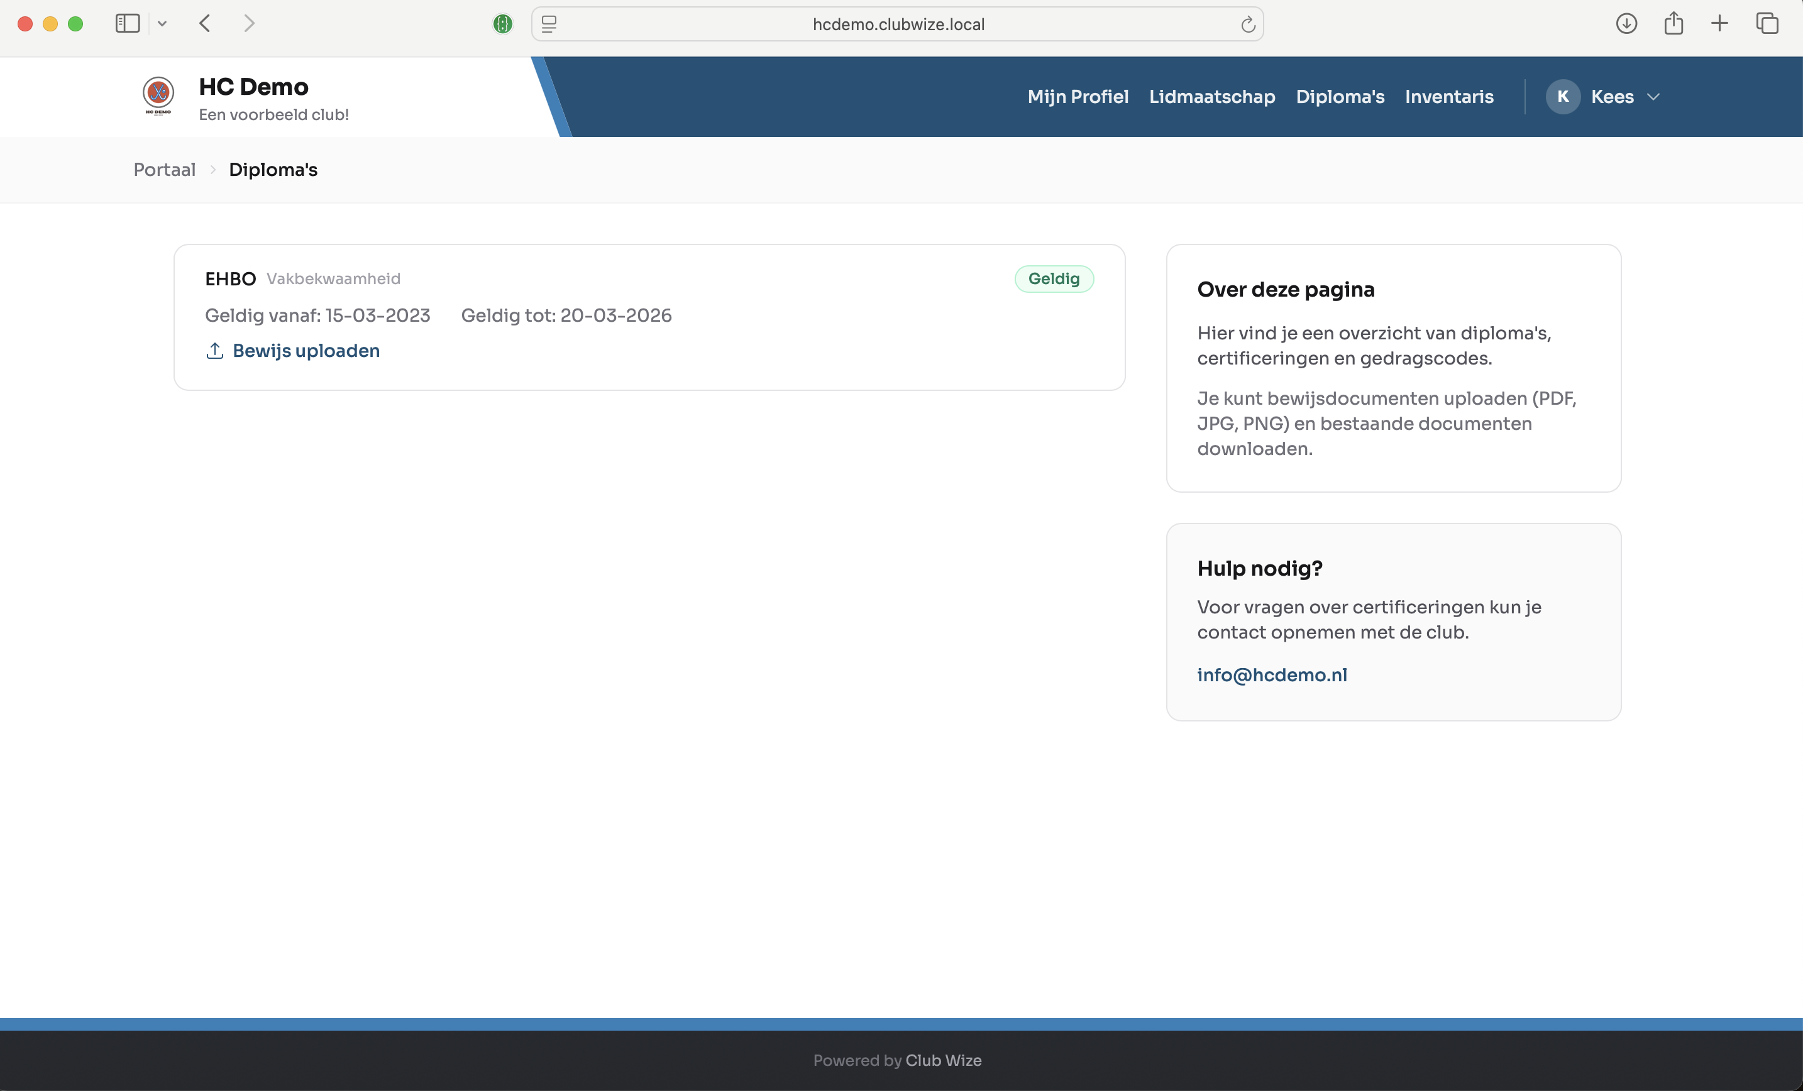Open the page menu icon in address bar

pos(549,24)
